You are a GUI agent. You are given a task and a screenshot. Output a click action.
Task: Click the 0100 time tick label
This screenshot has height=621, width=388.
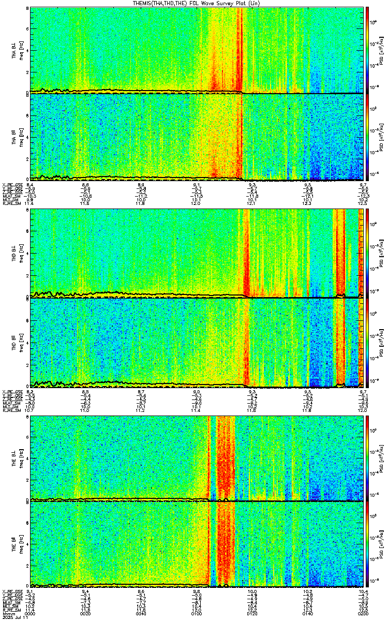(196, 614)
